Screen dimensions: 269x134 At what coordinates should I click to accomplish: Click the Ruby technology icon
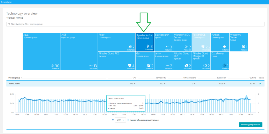pyautogui.click(x=130, y=47)
